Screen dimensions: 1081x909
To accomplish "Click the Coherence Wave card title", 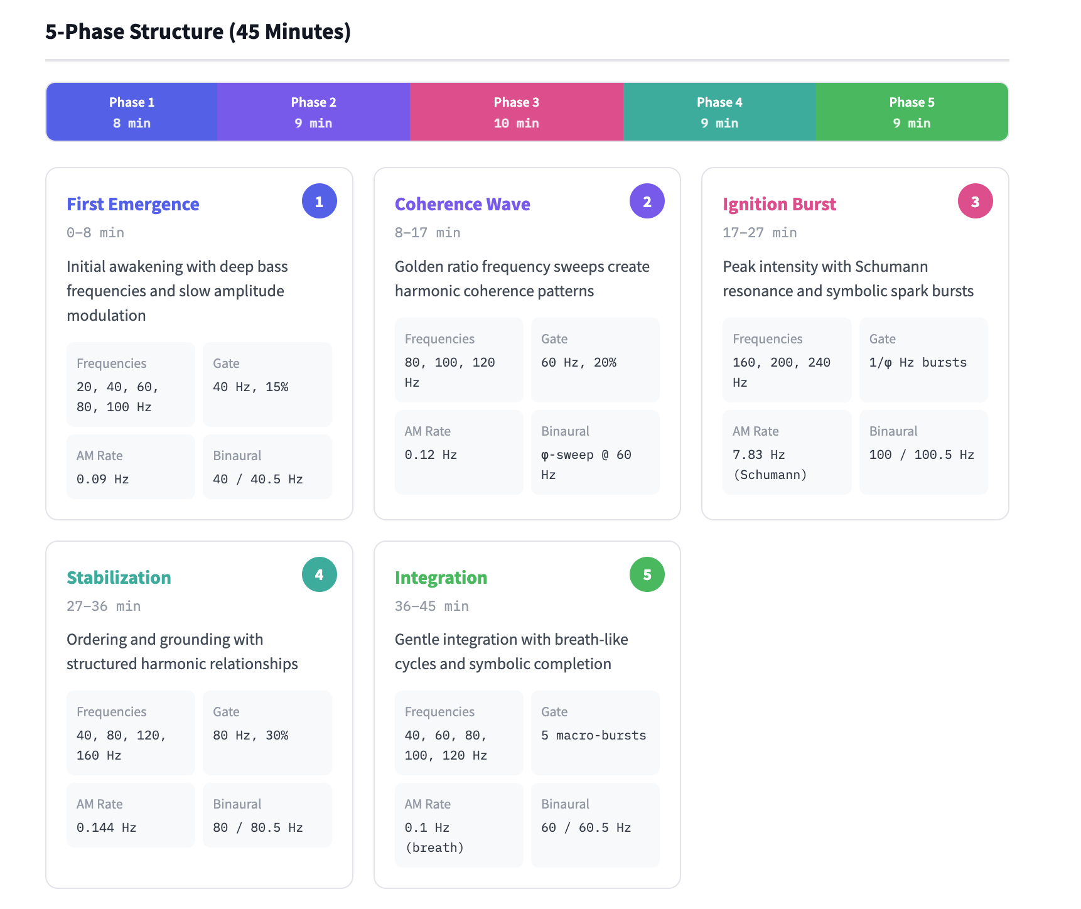I will (x=462, y=204).
